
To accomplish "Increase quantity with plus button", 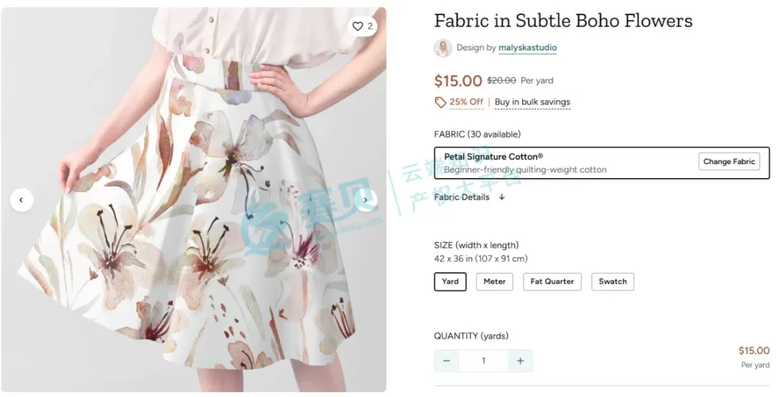I will pos(520,361).
